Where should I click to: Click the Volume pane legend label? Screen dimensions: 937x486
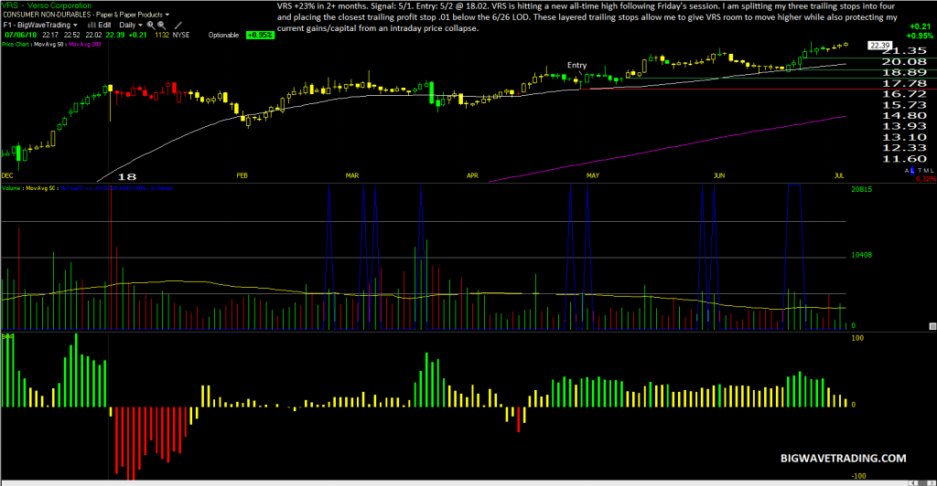point(11,188)
